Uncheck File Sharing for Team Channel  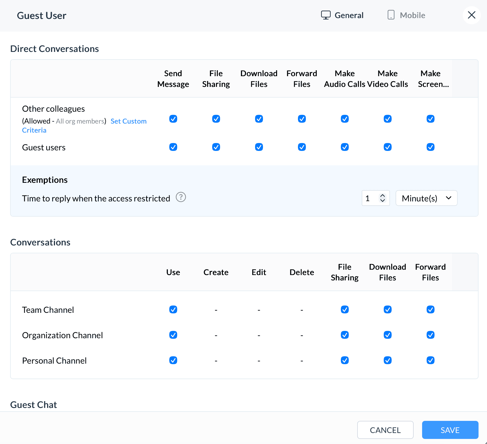(x=345, y=309)
